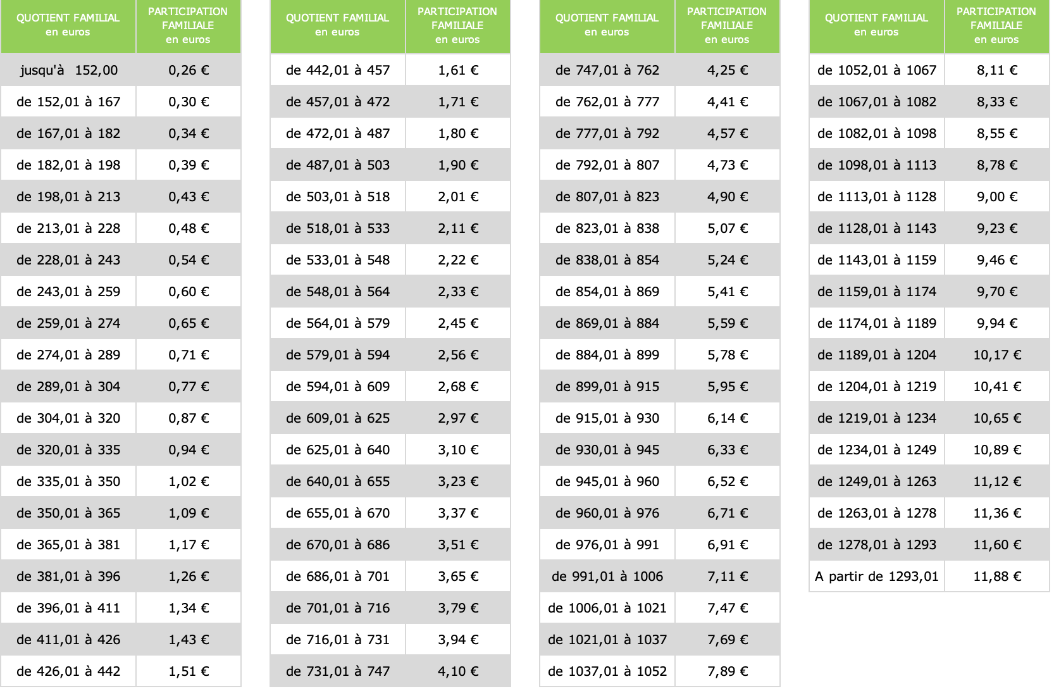Select the 1,51 € participation value
Screen dimensions: 1054x691
[189, 671]
